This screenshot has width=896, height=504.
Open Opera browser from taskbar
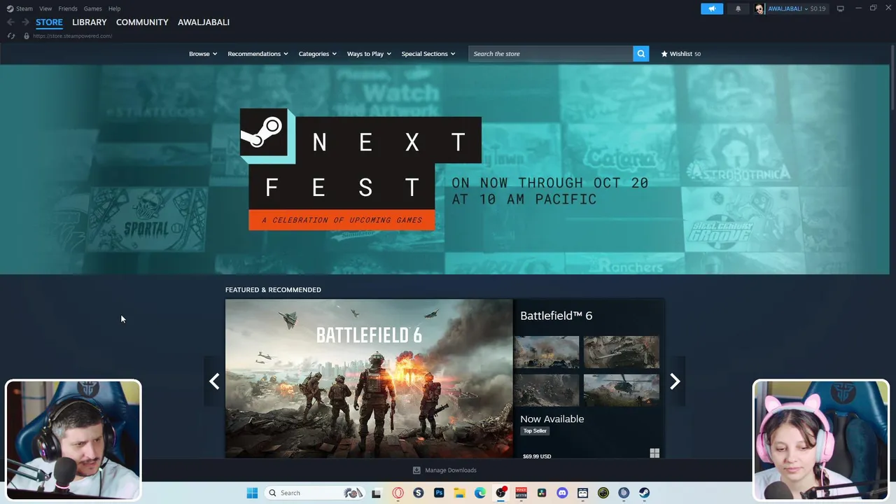(x=398, y=493)
